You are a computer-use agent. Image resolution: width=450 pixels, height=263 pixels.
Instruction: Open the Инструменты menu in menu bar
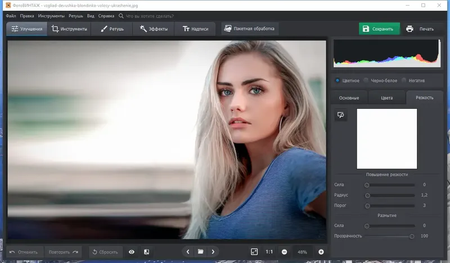52,16
